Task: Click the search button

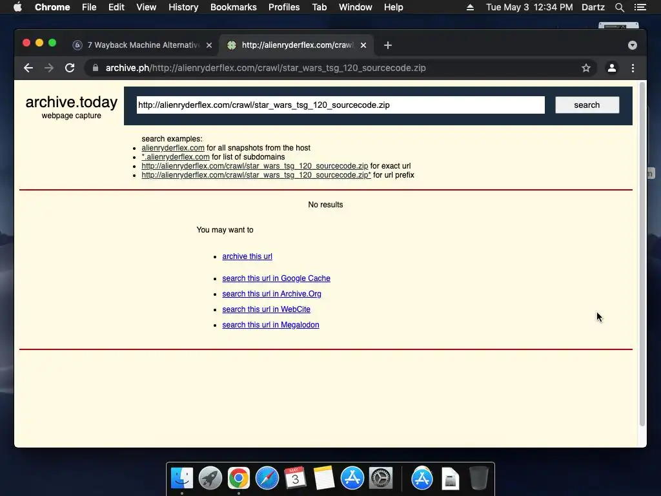Action: (x=587, y=105)
